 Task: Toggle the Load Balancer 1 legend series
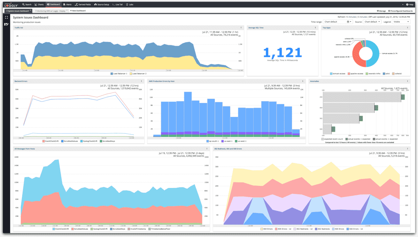(119, 74)
